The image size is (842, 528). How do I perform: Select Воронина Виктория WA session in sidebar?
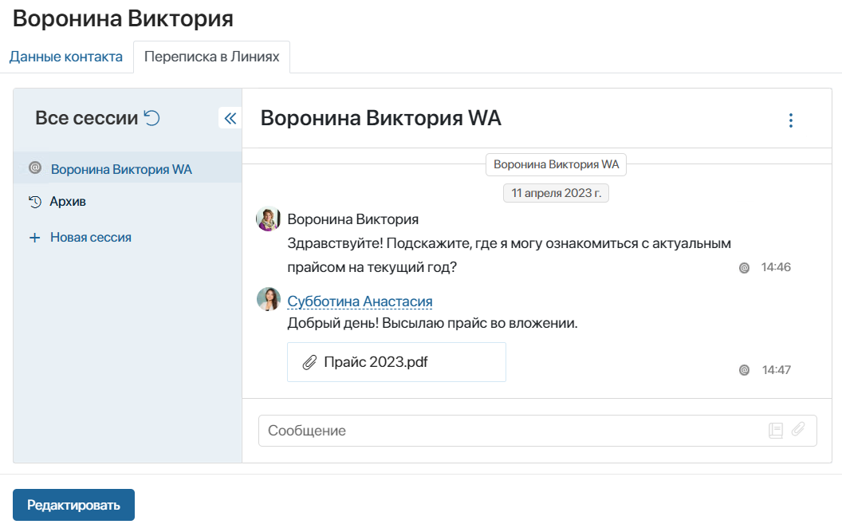[x=121, y=169]
